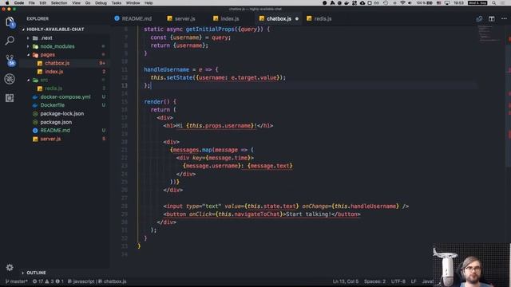Image resolution: width=511 pixels, height=287 pixels.
Task: Click the docker-compose.yml whale icon
Action: [35, 97]
